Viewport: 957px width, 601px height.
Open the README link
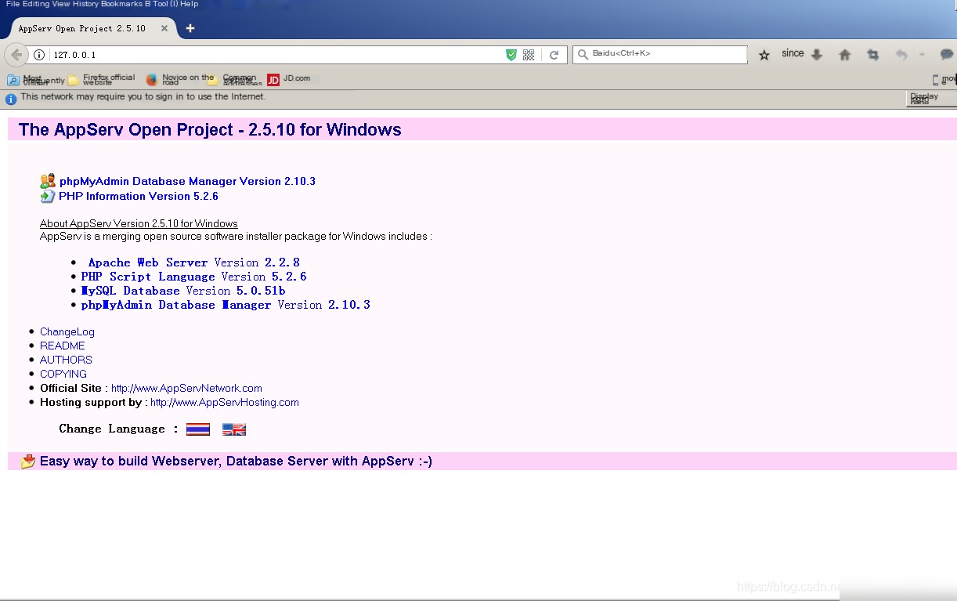tap(63, 346)
